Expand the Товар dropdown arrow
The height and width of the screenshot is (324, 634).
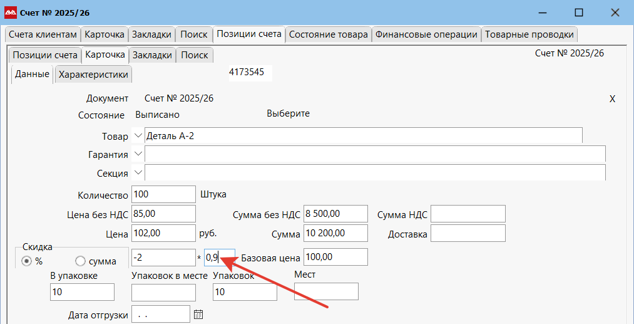[138, 136]
